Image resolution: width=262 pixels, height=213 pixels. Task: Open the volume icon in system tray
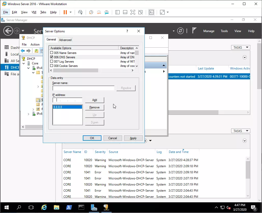click(228, 207)
